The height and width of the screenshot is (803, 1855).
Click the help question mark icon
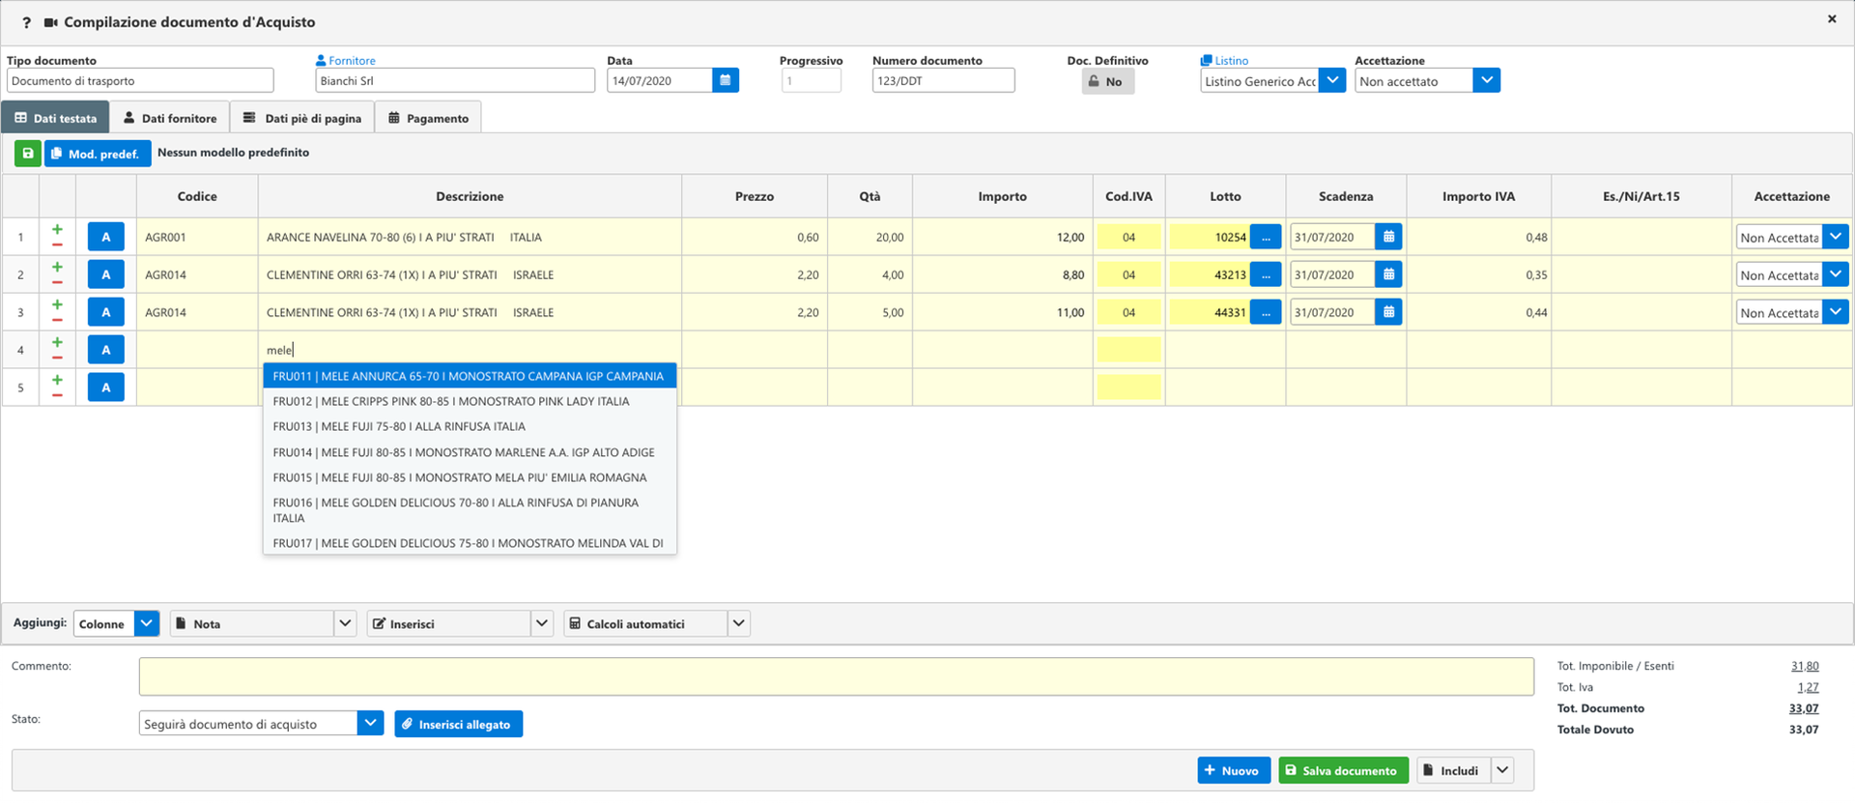tap(26, 22)
